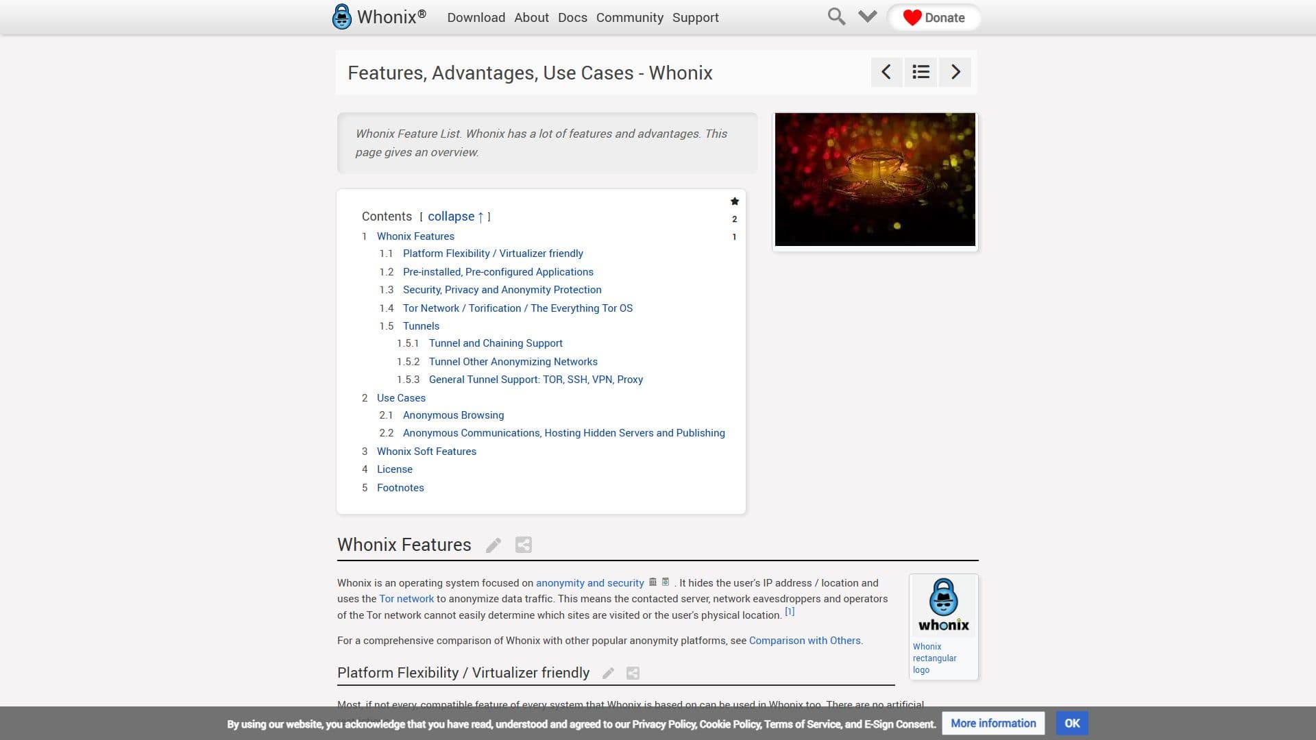The image size is (1316, 740).
Task: Jump to Whonix Soft Features entry
Action: point(426,452)
